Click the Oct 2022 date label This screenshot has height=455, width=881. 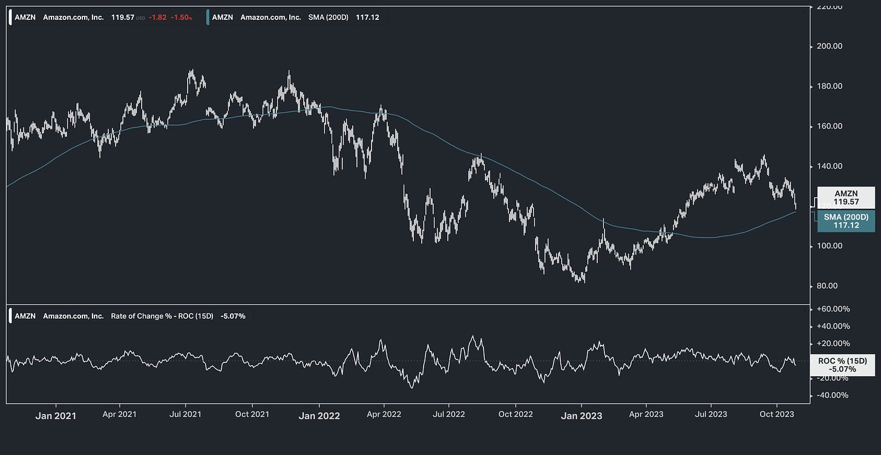[515, 415]
